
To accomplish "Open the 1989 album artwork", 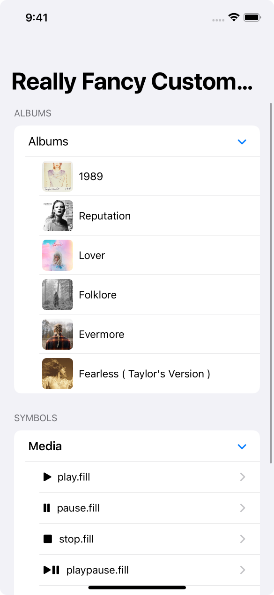I will tap(57, 176).
